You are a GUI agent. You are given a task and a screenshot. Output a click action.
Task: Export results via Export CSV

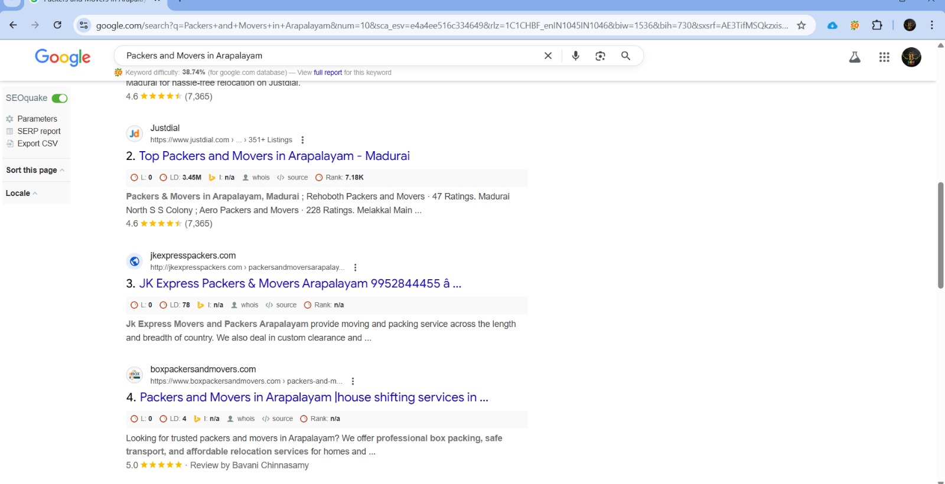tap(37, 143)
